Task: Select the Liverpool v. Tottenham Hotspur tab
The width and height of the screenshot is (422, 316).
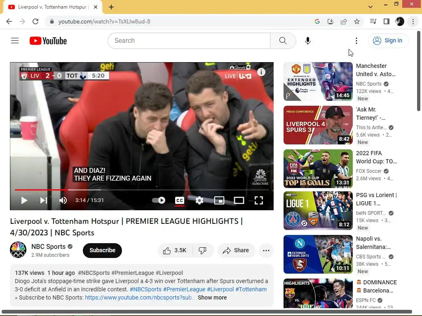Action: pos(52,7)
